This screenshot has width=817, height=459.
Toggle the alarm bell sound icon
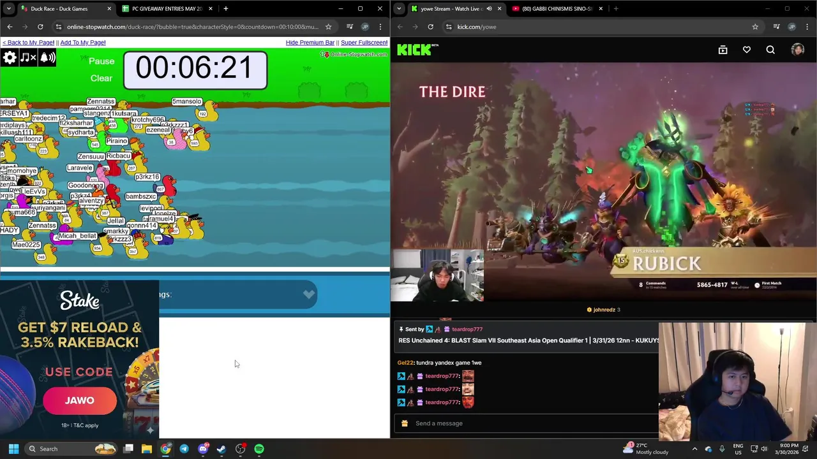point(48,58)
